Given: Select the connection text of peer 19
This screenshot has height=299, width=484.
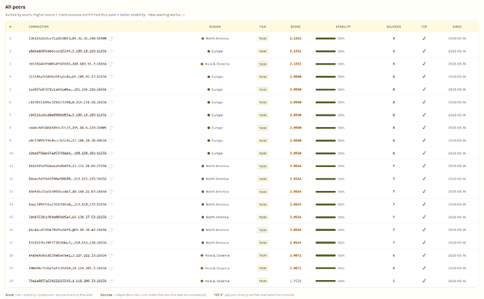Looking at the screenshot, I should [67, 268].
